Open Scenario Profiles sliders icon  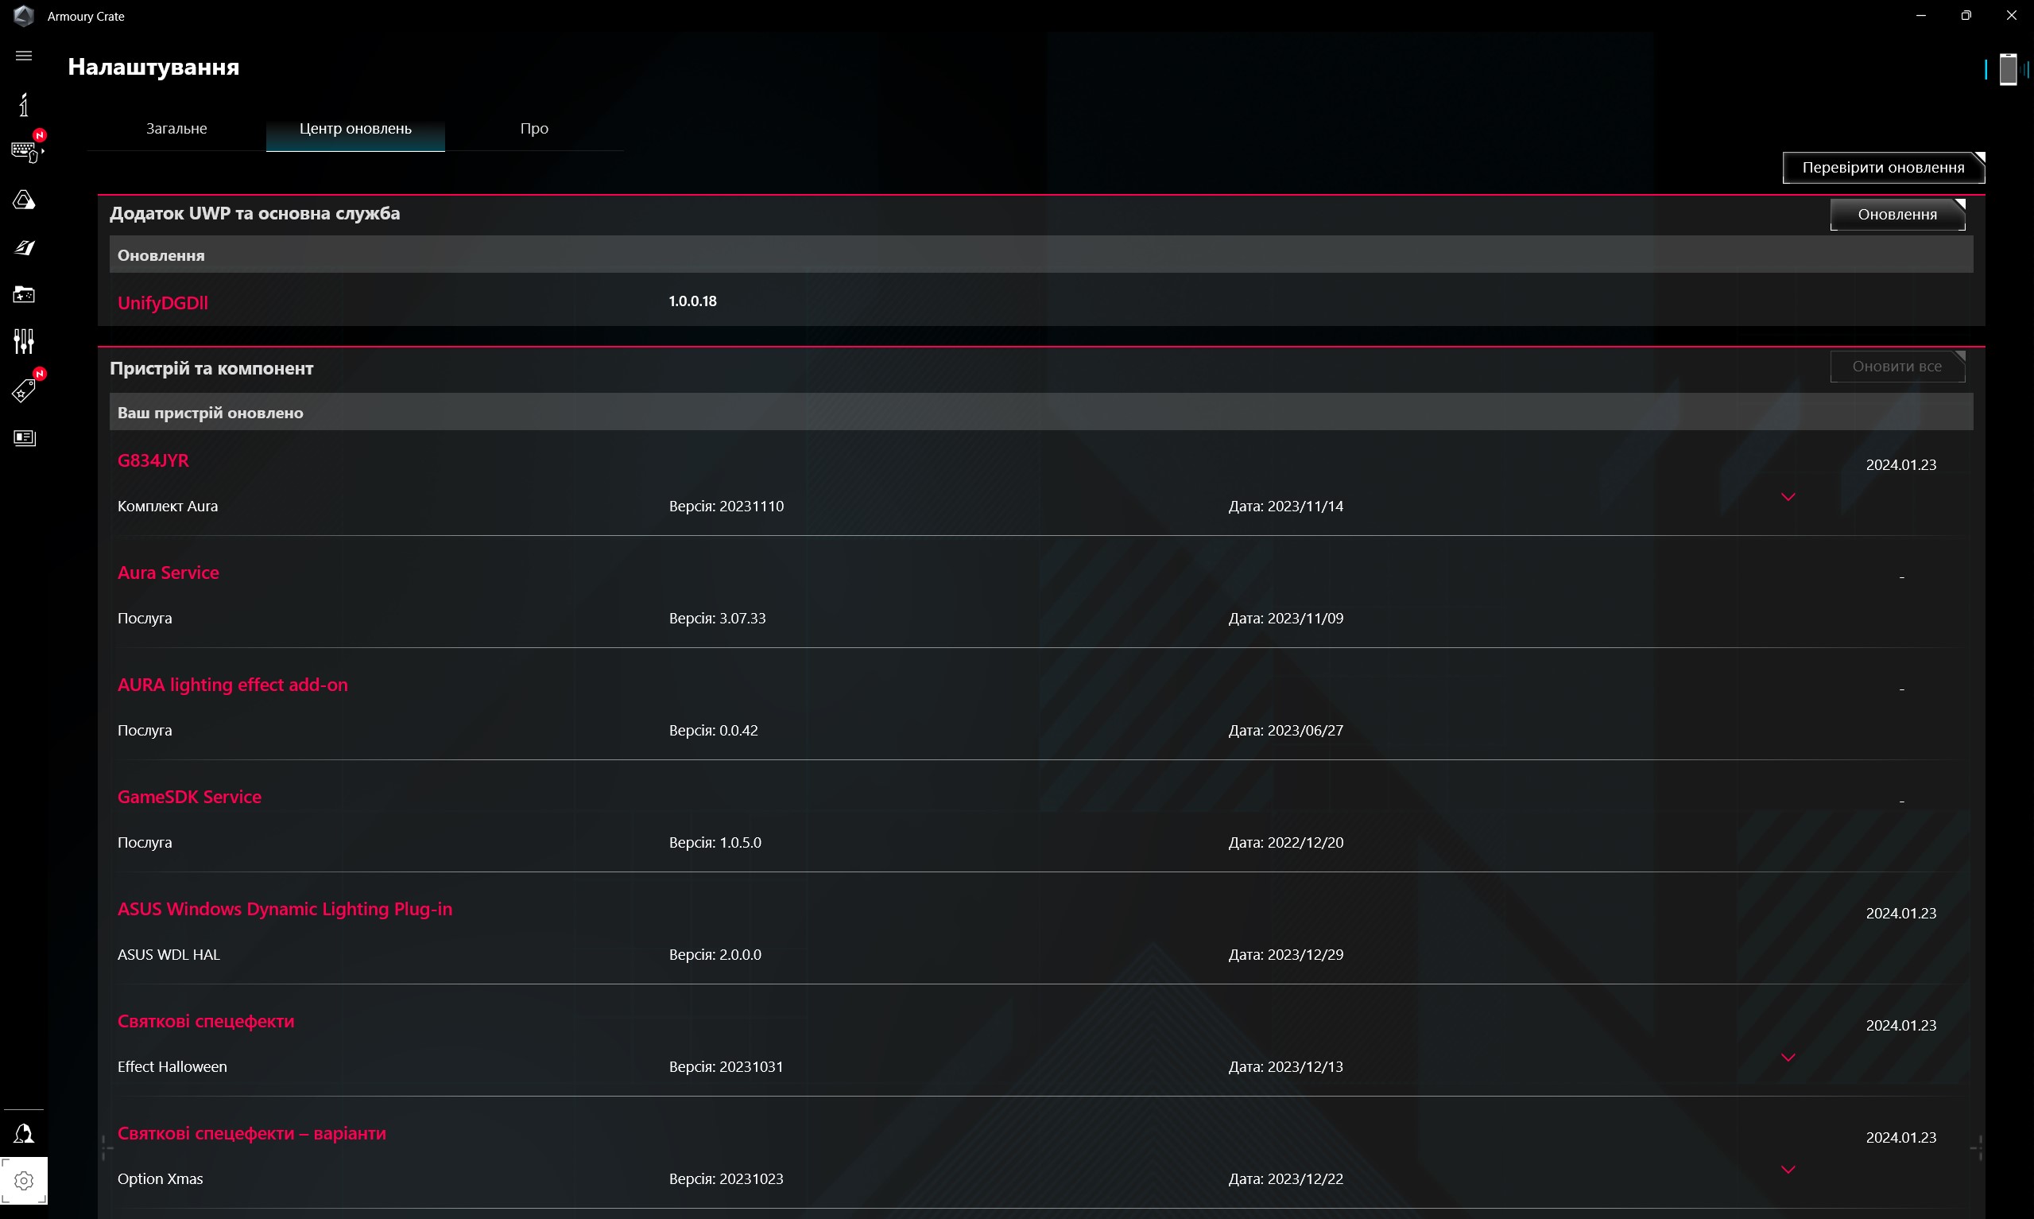coord(24,341)
